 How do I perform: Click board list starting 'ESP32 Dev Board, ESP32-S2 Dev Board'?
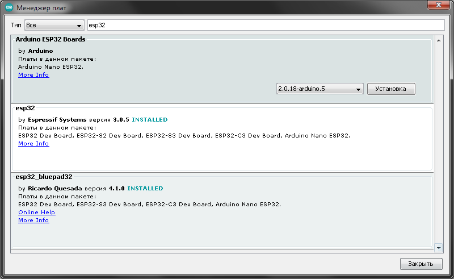(184, 136)
